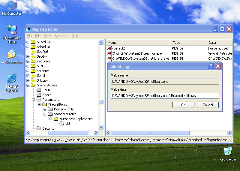Click the (Default) string value icon
Viewport: 240px width, 171px height.
[x=109, y=48]
